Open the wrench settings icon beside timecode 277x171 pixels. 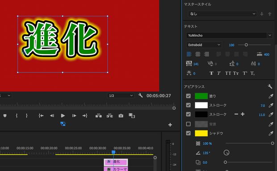(140, 95)
